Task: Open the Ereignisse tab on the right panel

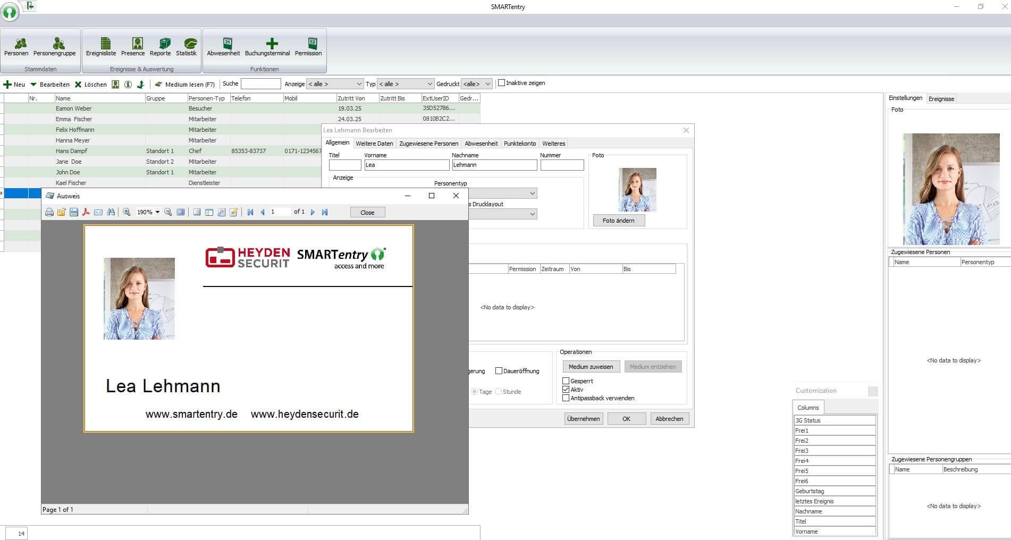Action: [941, 98]
